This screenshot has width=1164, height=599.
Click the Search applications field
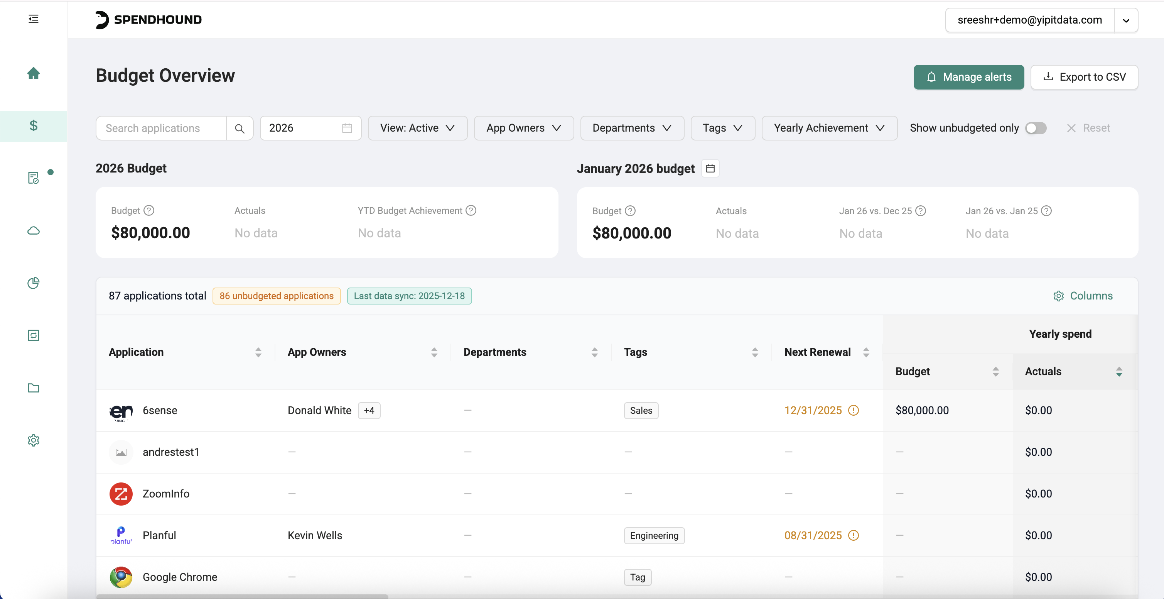pyautogui.click(x=161, y=129)
